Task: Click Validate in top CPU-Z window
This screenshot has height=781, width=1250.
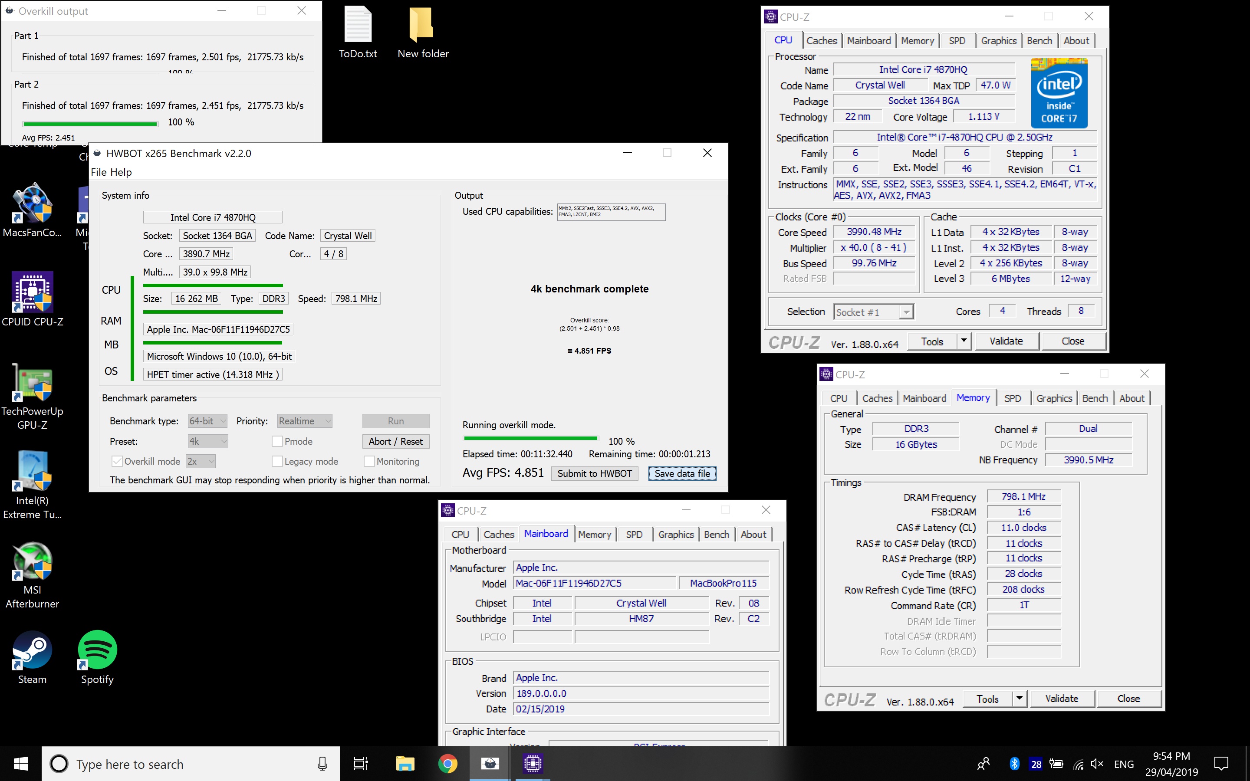Action: tap(1006, 341)
